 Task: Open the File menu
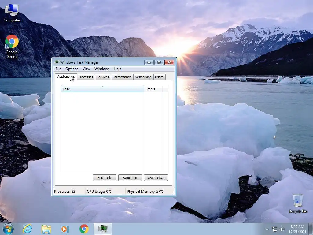[58, 69]
